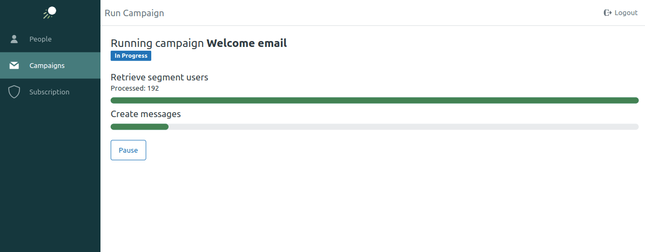Viewport: 645px width, 252px height.
Task: Click the In Progress status badge
Action: tap(131, 56)
